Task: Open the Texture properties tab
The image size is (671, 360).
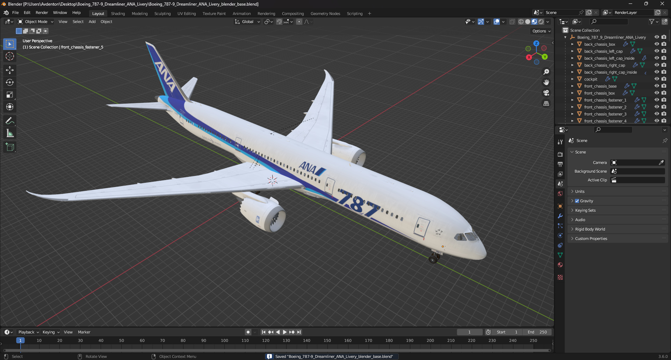Action: [x=560, y=277]
